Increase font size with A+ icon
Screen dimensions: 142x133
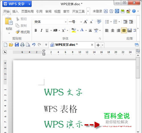point(85,22)
